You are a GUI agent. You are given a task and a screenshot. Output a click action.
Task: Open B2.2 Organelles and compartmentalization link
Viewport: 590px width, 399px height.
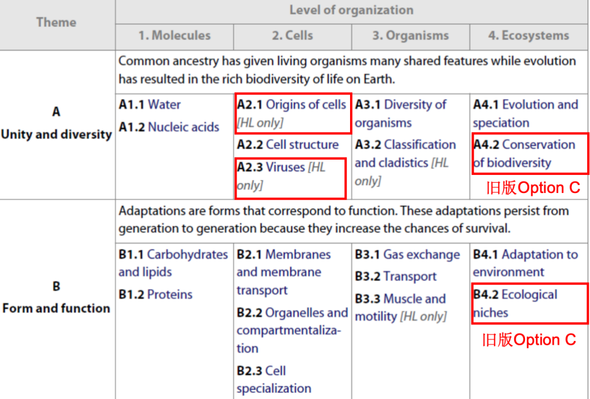[x=292, y=330]
